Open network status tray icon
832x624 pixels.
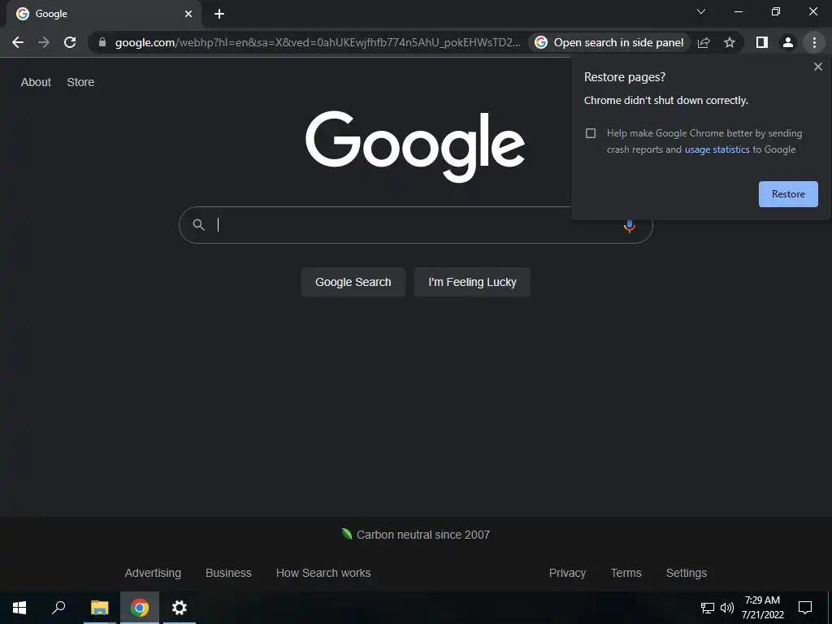(x=708, y=608)
